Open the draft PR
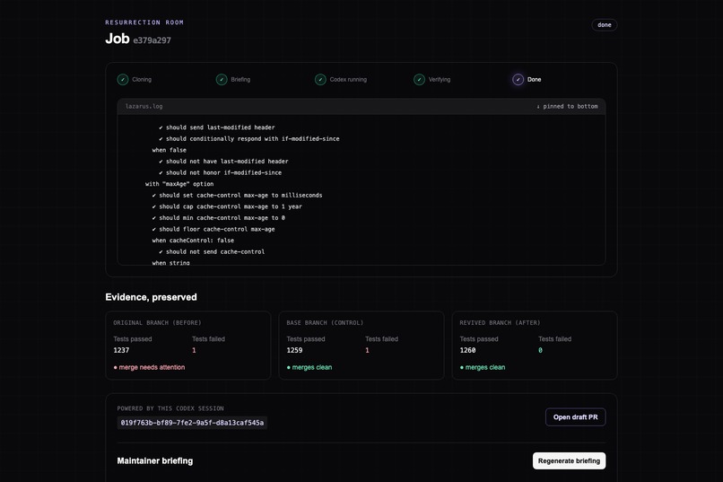This screenshot has height=482, width=723. tap(576, 417)
